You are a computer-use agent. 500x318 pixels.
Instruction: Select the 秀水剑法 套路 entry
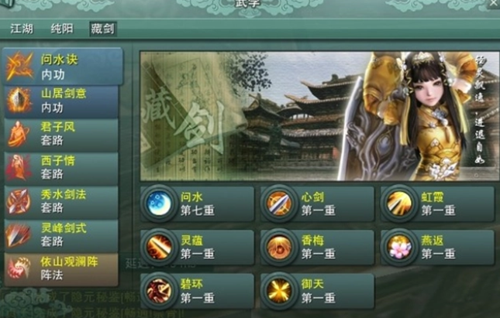61,201
